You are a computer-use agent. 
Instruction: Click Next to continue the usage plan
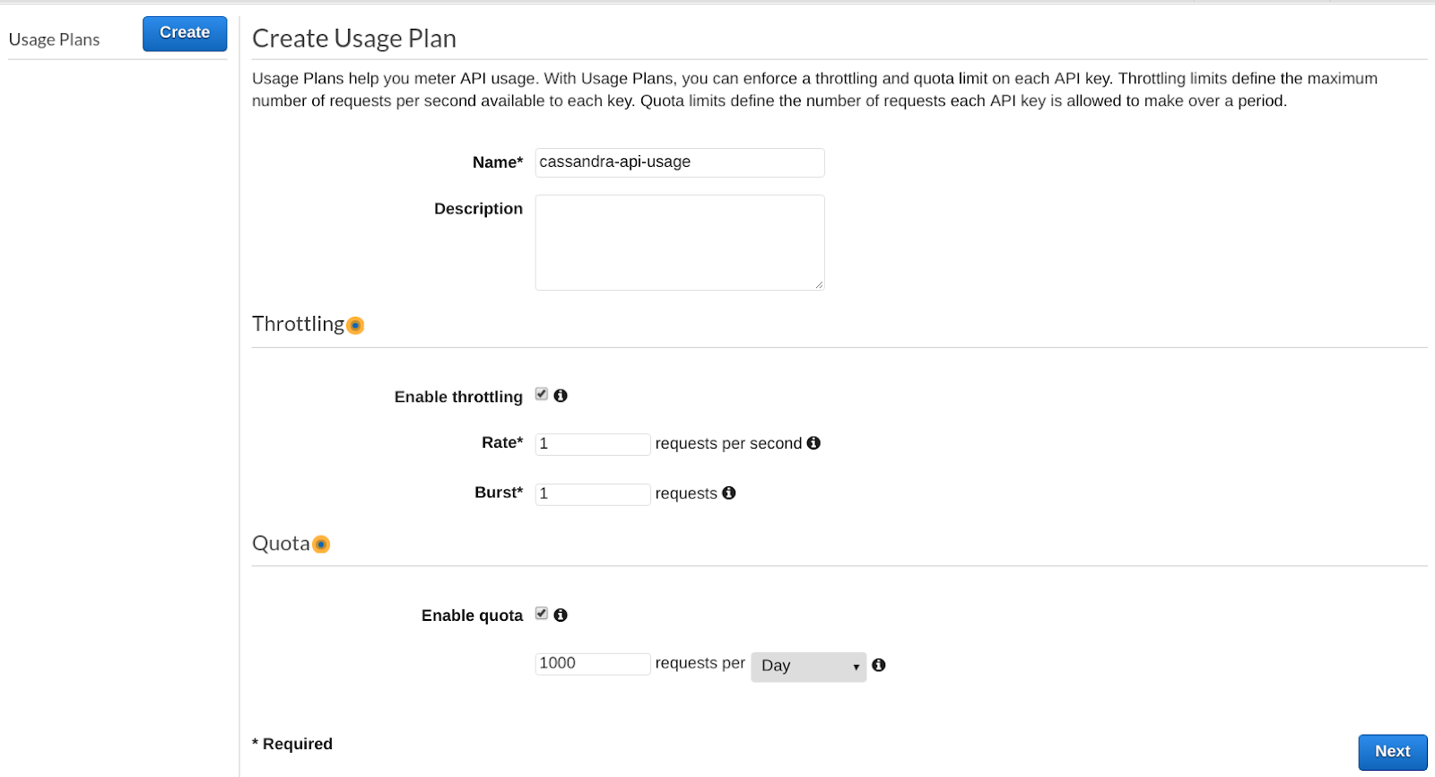pos(1392,752)
